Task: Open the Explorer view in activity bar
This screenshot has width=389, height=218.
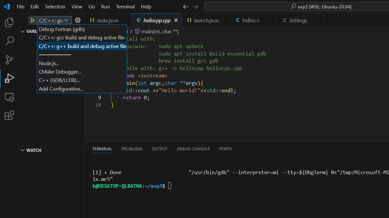Action: [9, 22]
